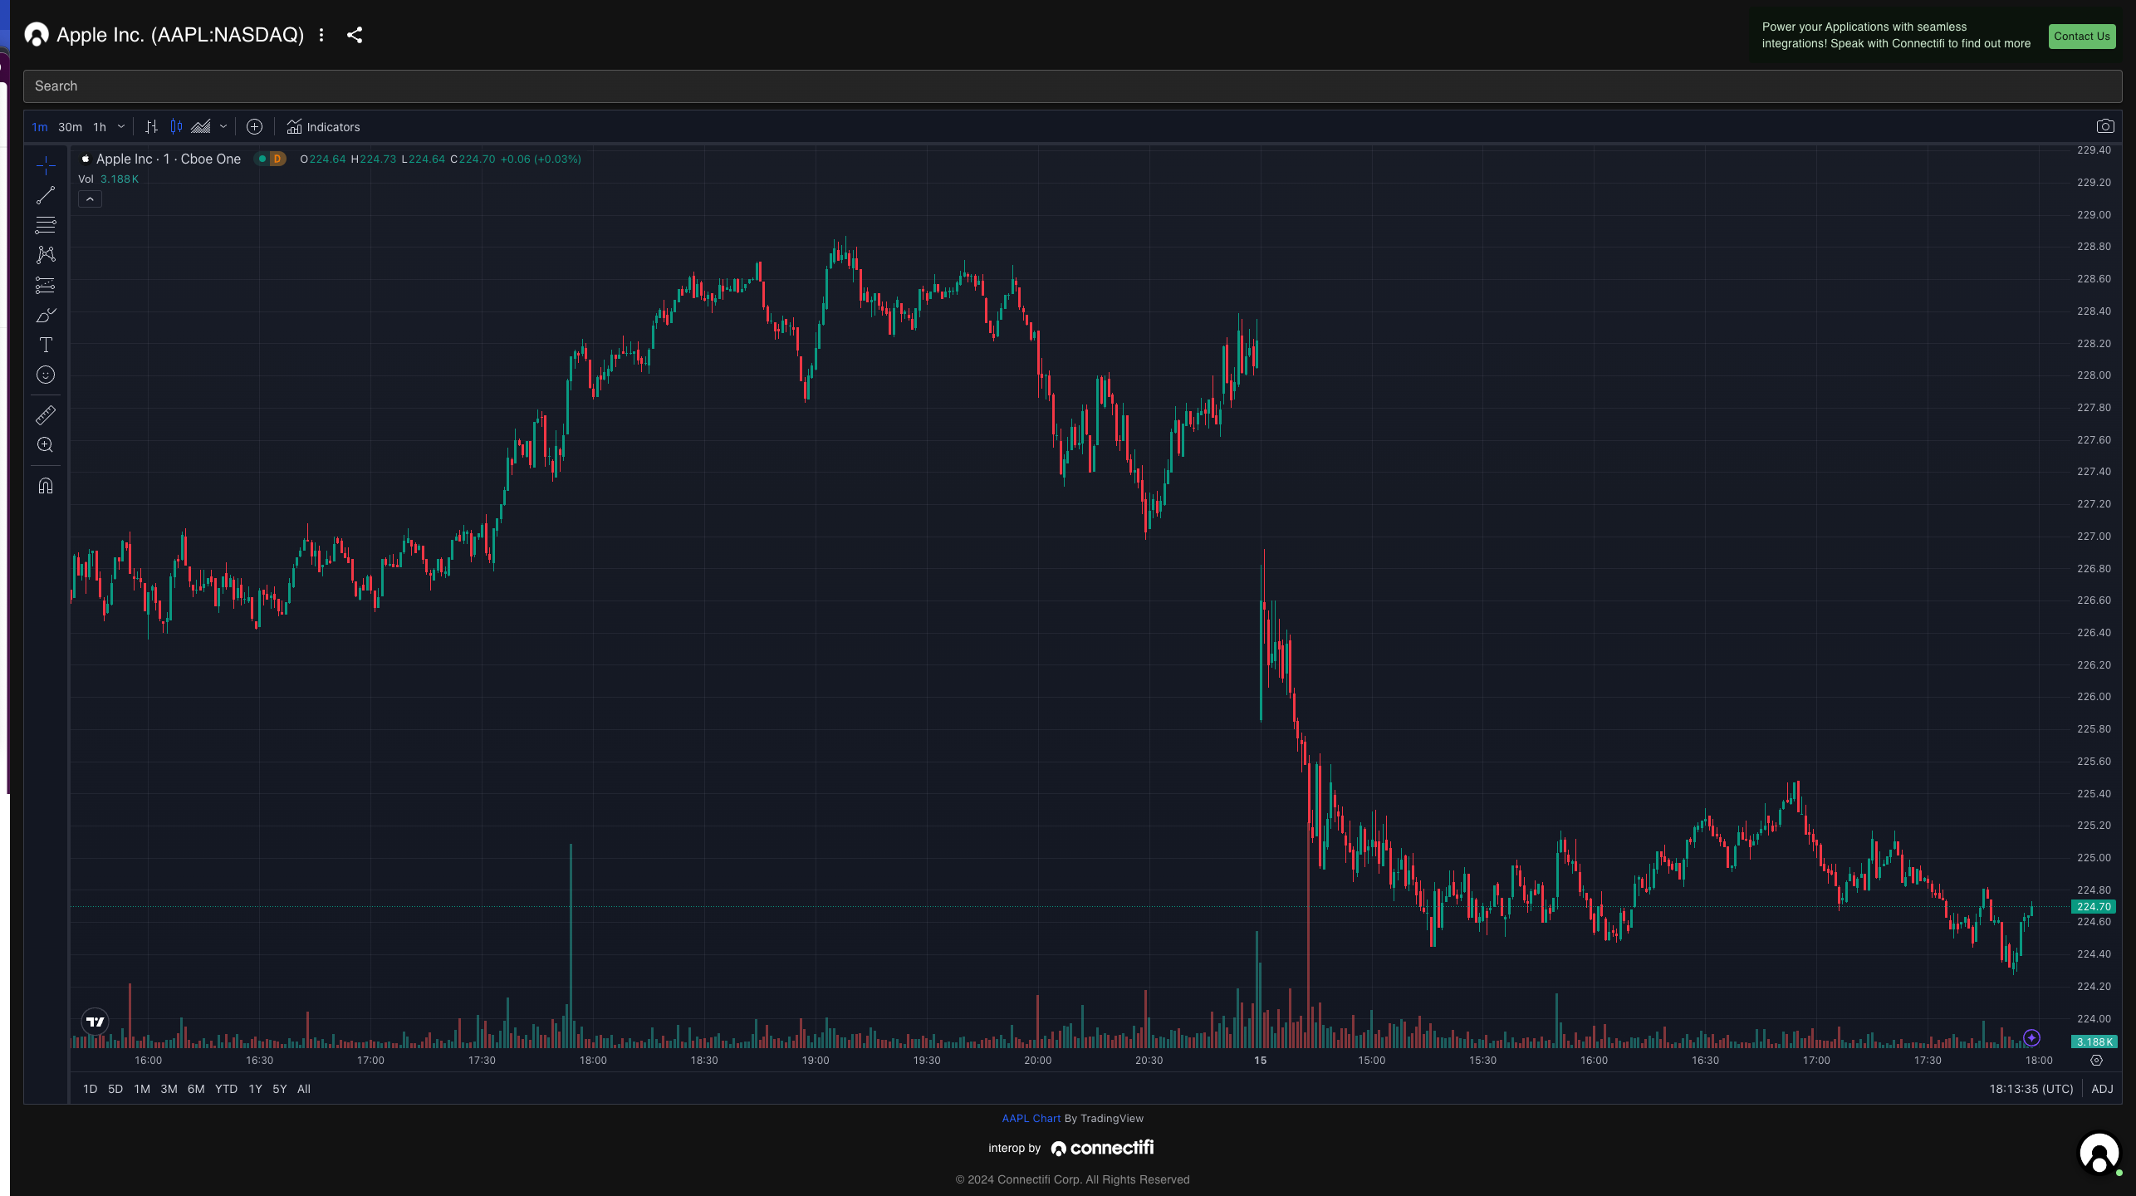Image resolution: width=2136 pixels, height=1196 pixels.
Task: Click the 15 date label on time axis
Action: pos(1260,1061)
